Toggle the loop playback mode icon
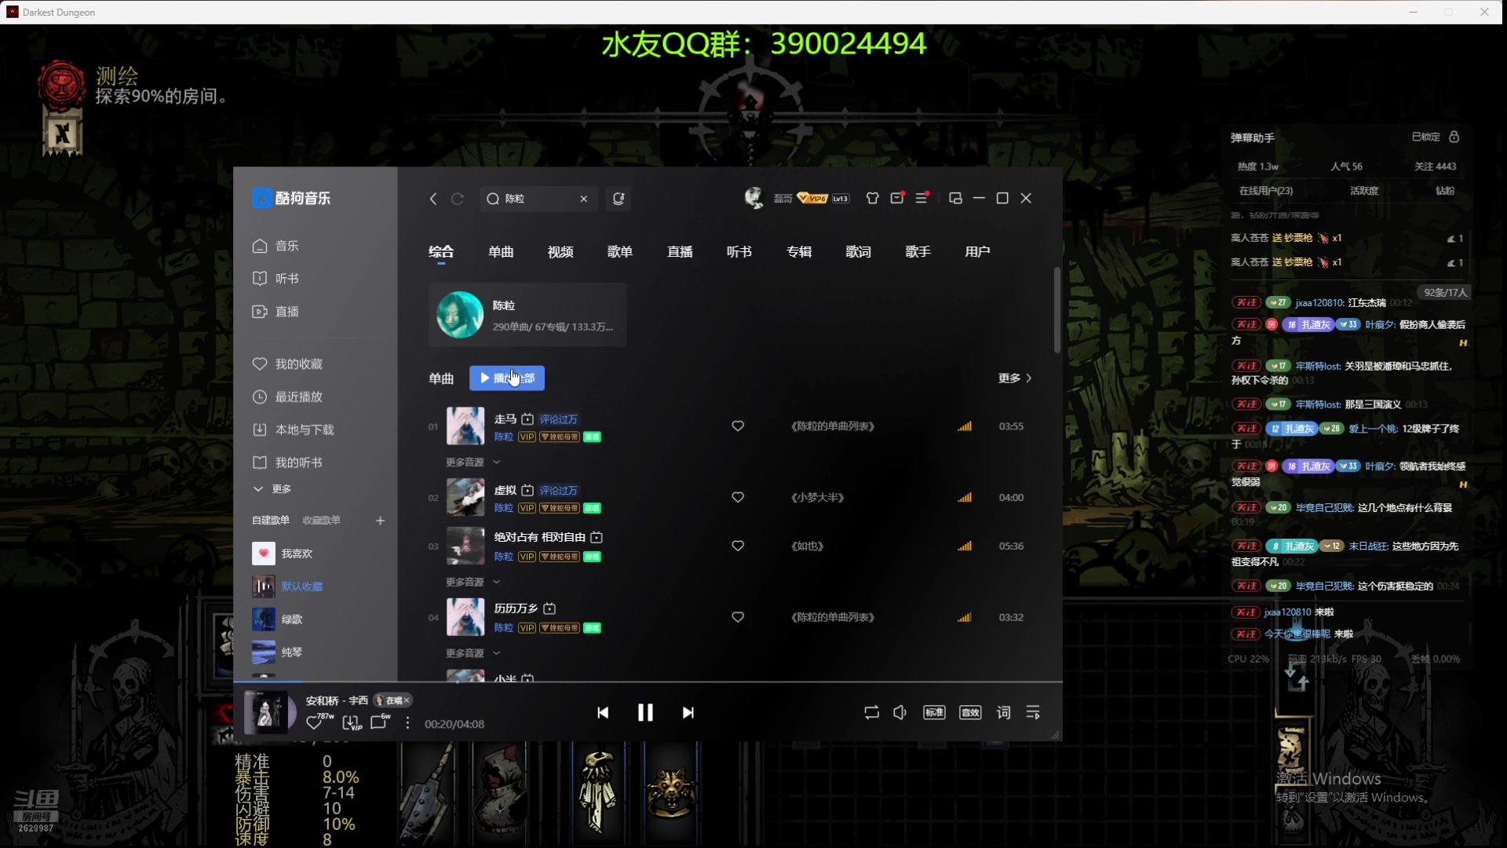The width and height of the screenshot is (1507, 848). tap(871, 712)
